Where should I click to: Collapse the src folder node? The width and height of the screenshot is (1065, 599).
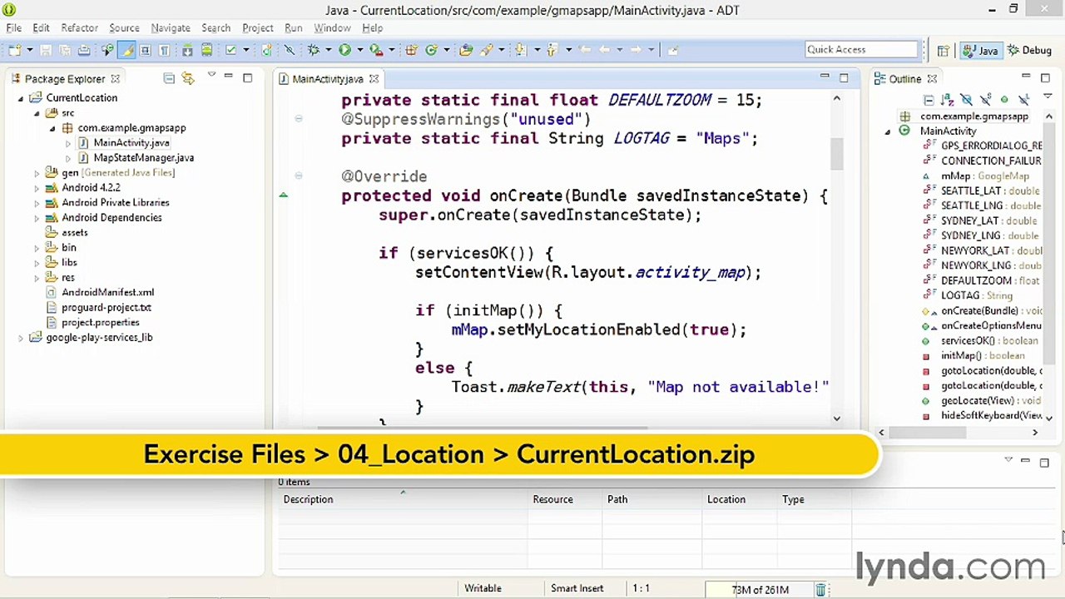click(x=37, y=113)
